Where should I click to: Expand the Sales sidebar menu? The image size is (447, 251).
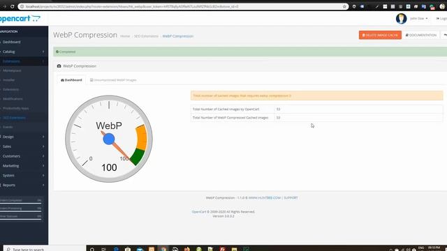click(24, 146)
